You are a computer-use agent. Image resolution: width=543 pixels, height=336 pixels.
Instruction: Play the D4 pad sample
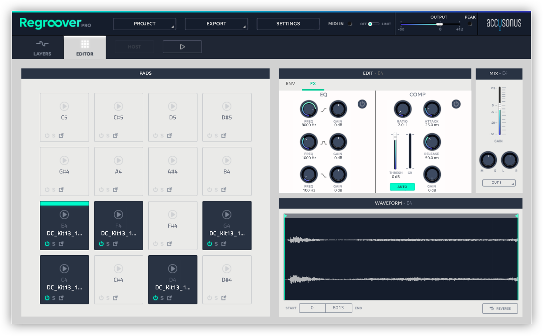[x=173, y=269]
